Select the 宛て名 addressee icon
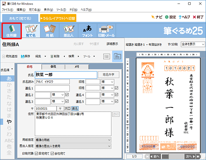The image size is (206, 160). coord(31,31)
